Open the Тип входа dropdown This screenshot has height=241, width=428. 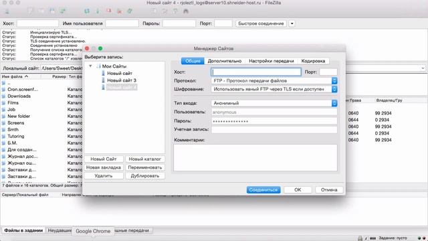pos(274,103)
